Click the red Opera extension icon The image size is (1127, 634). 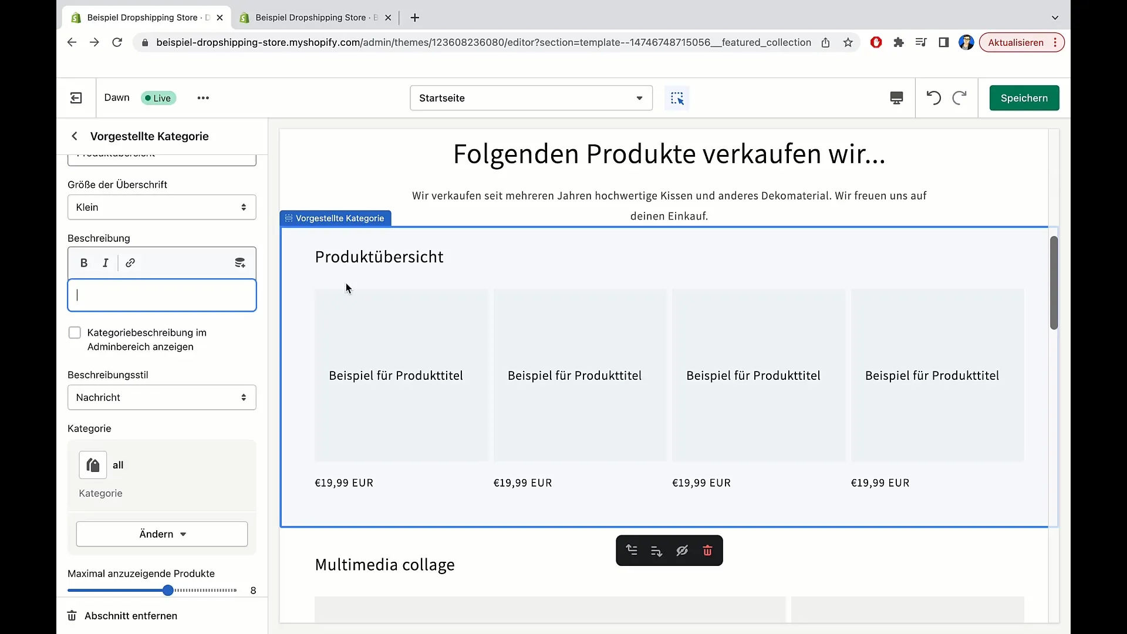[876, 42]
